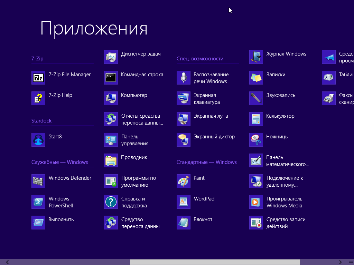Launch WordPad icon
This screenshot has height=265, width=354.
click(x=184, y=202)
